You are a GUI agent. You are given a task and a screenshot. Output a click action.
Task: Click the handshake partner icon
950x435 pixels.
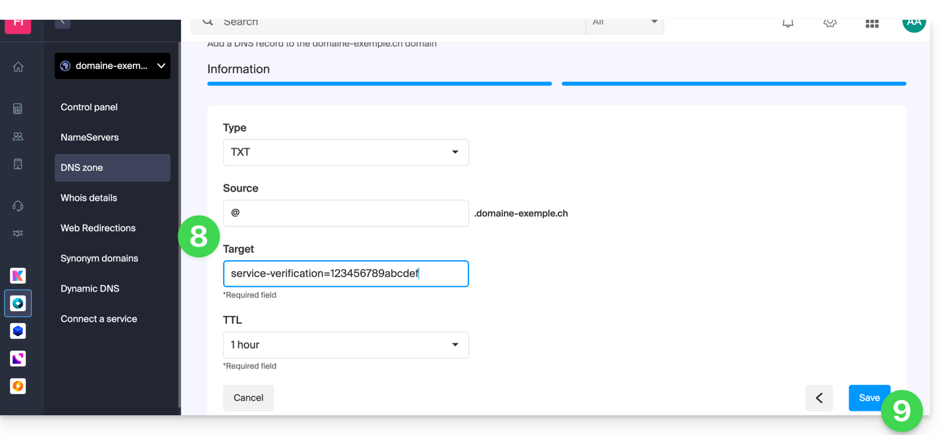pos(18,234)
